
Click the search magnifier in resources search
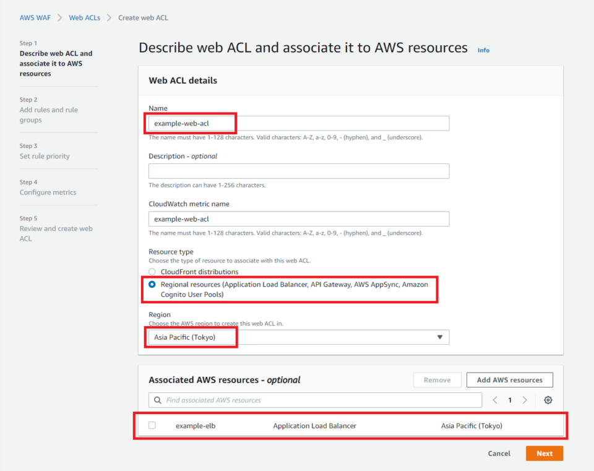157,400
